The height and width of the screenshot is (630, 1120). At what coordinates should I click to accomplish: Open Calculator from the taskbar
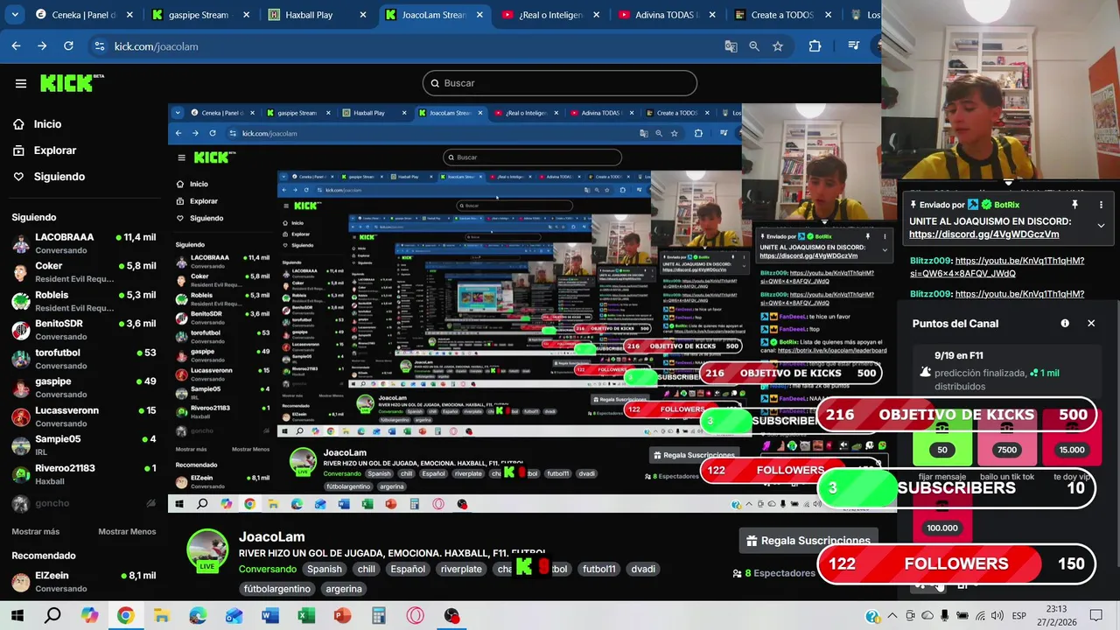(x=378, y=616)
